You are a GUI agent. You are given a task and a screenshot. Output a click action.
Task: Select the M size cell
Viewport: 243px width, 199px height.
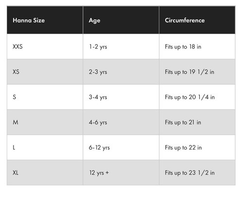(45, 122)
